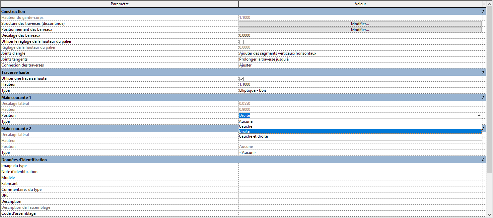Click the scrollbar down arrow
Image resolution: width=493 pixels, height=218 pixels.
[x=489, y=214]
